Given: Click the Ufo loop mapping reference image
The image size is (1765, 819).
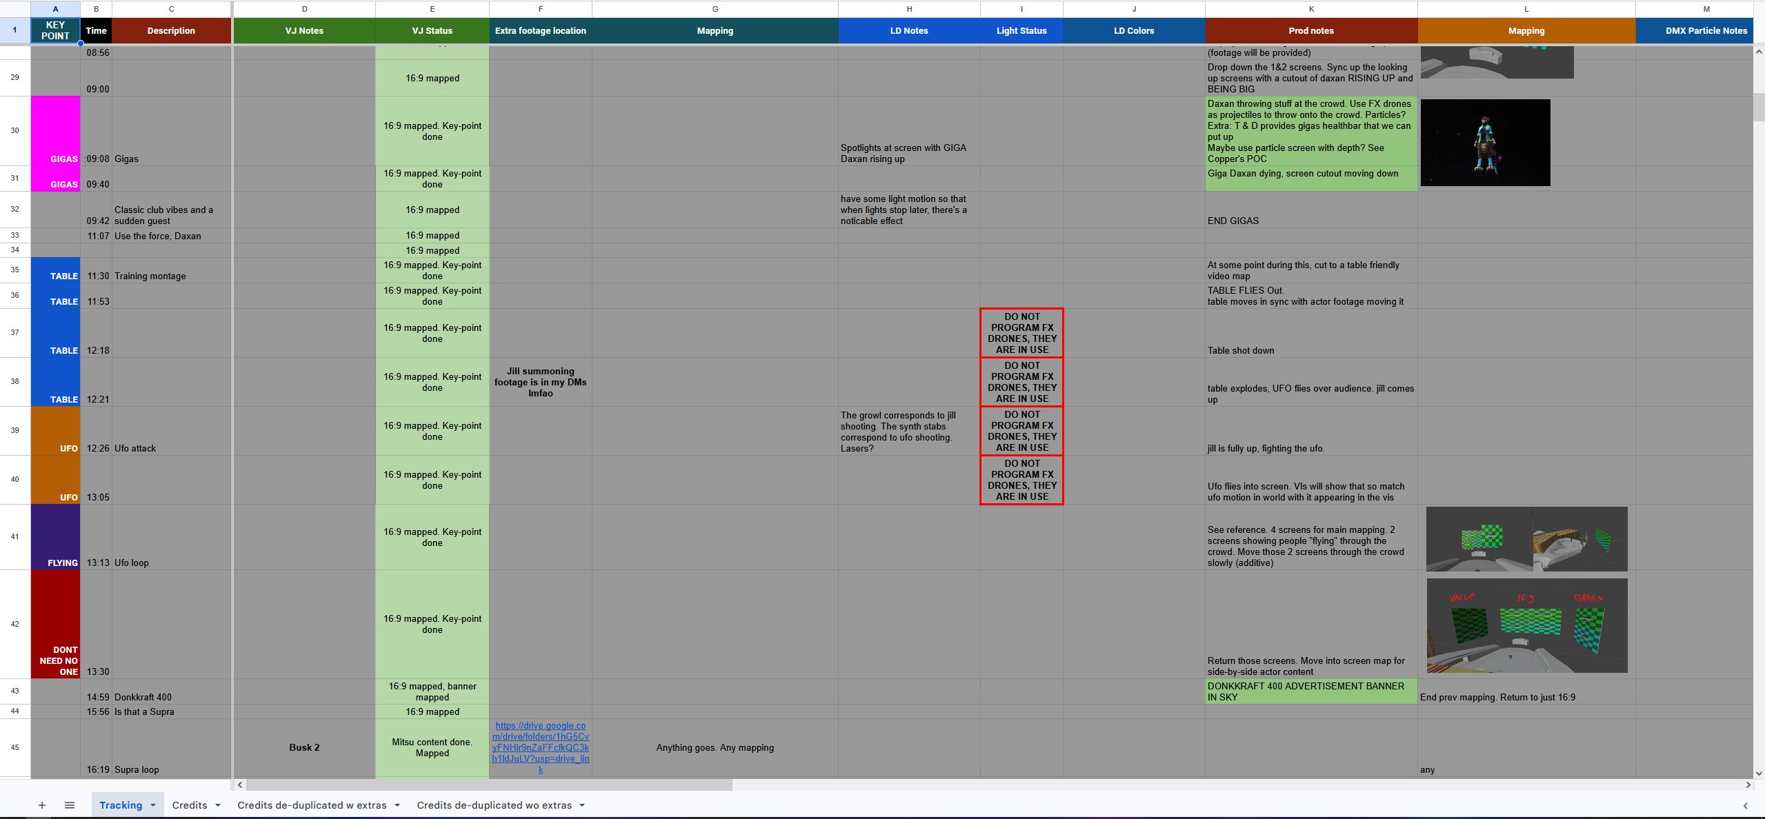Looking at the screenshot, I should point(1526,539).
